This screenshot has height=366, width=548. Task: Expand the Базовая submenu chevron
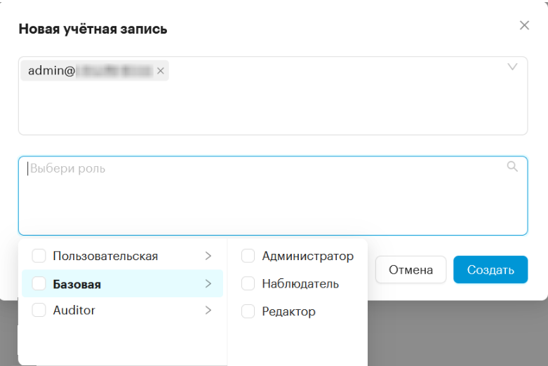208,283
